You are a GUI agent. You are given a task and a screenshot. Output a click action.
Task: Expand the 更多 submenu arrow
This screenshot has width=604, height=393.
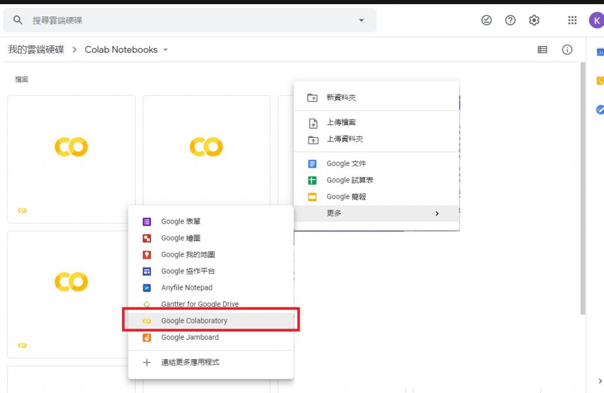pyautogui.click(x=437, y=214)
